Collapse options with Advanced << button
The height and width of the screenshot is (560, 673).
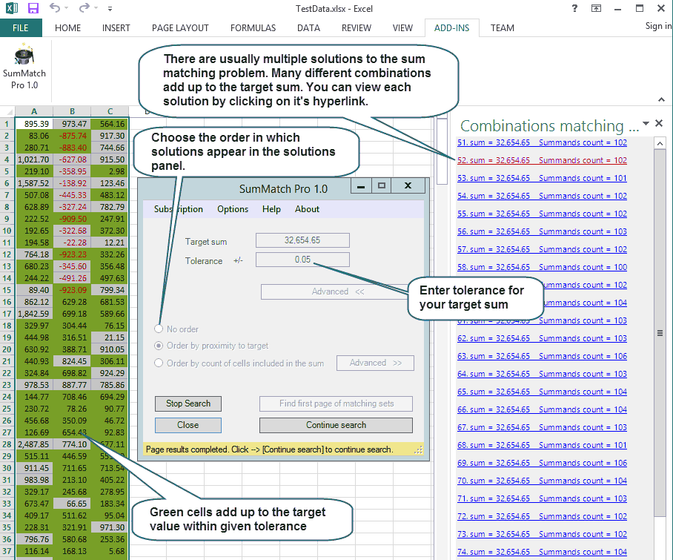point(334,291)
